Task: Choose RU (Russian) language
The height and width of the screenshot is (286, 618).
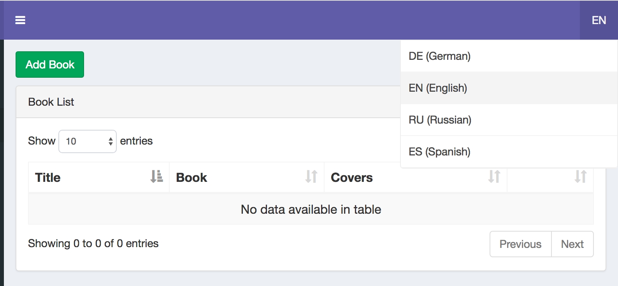Action: click(440, 120)
